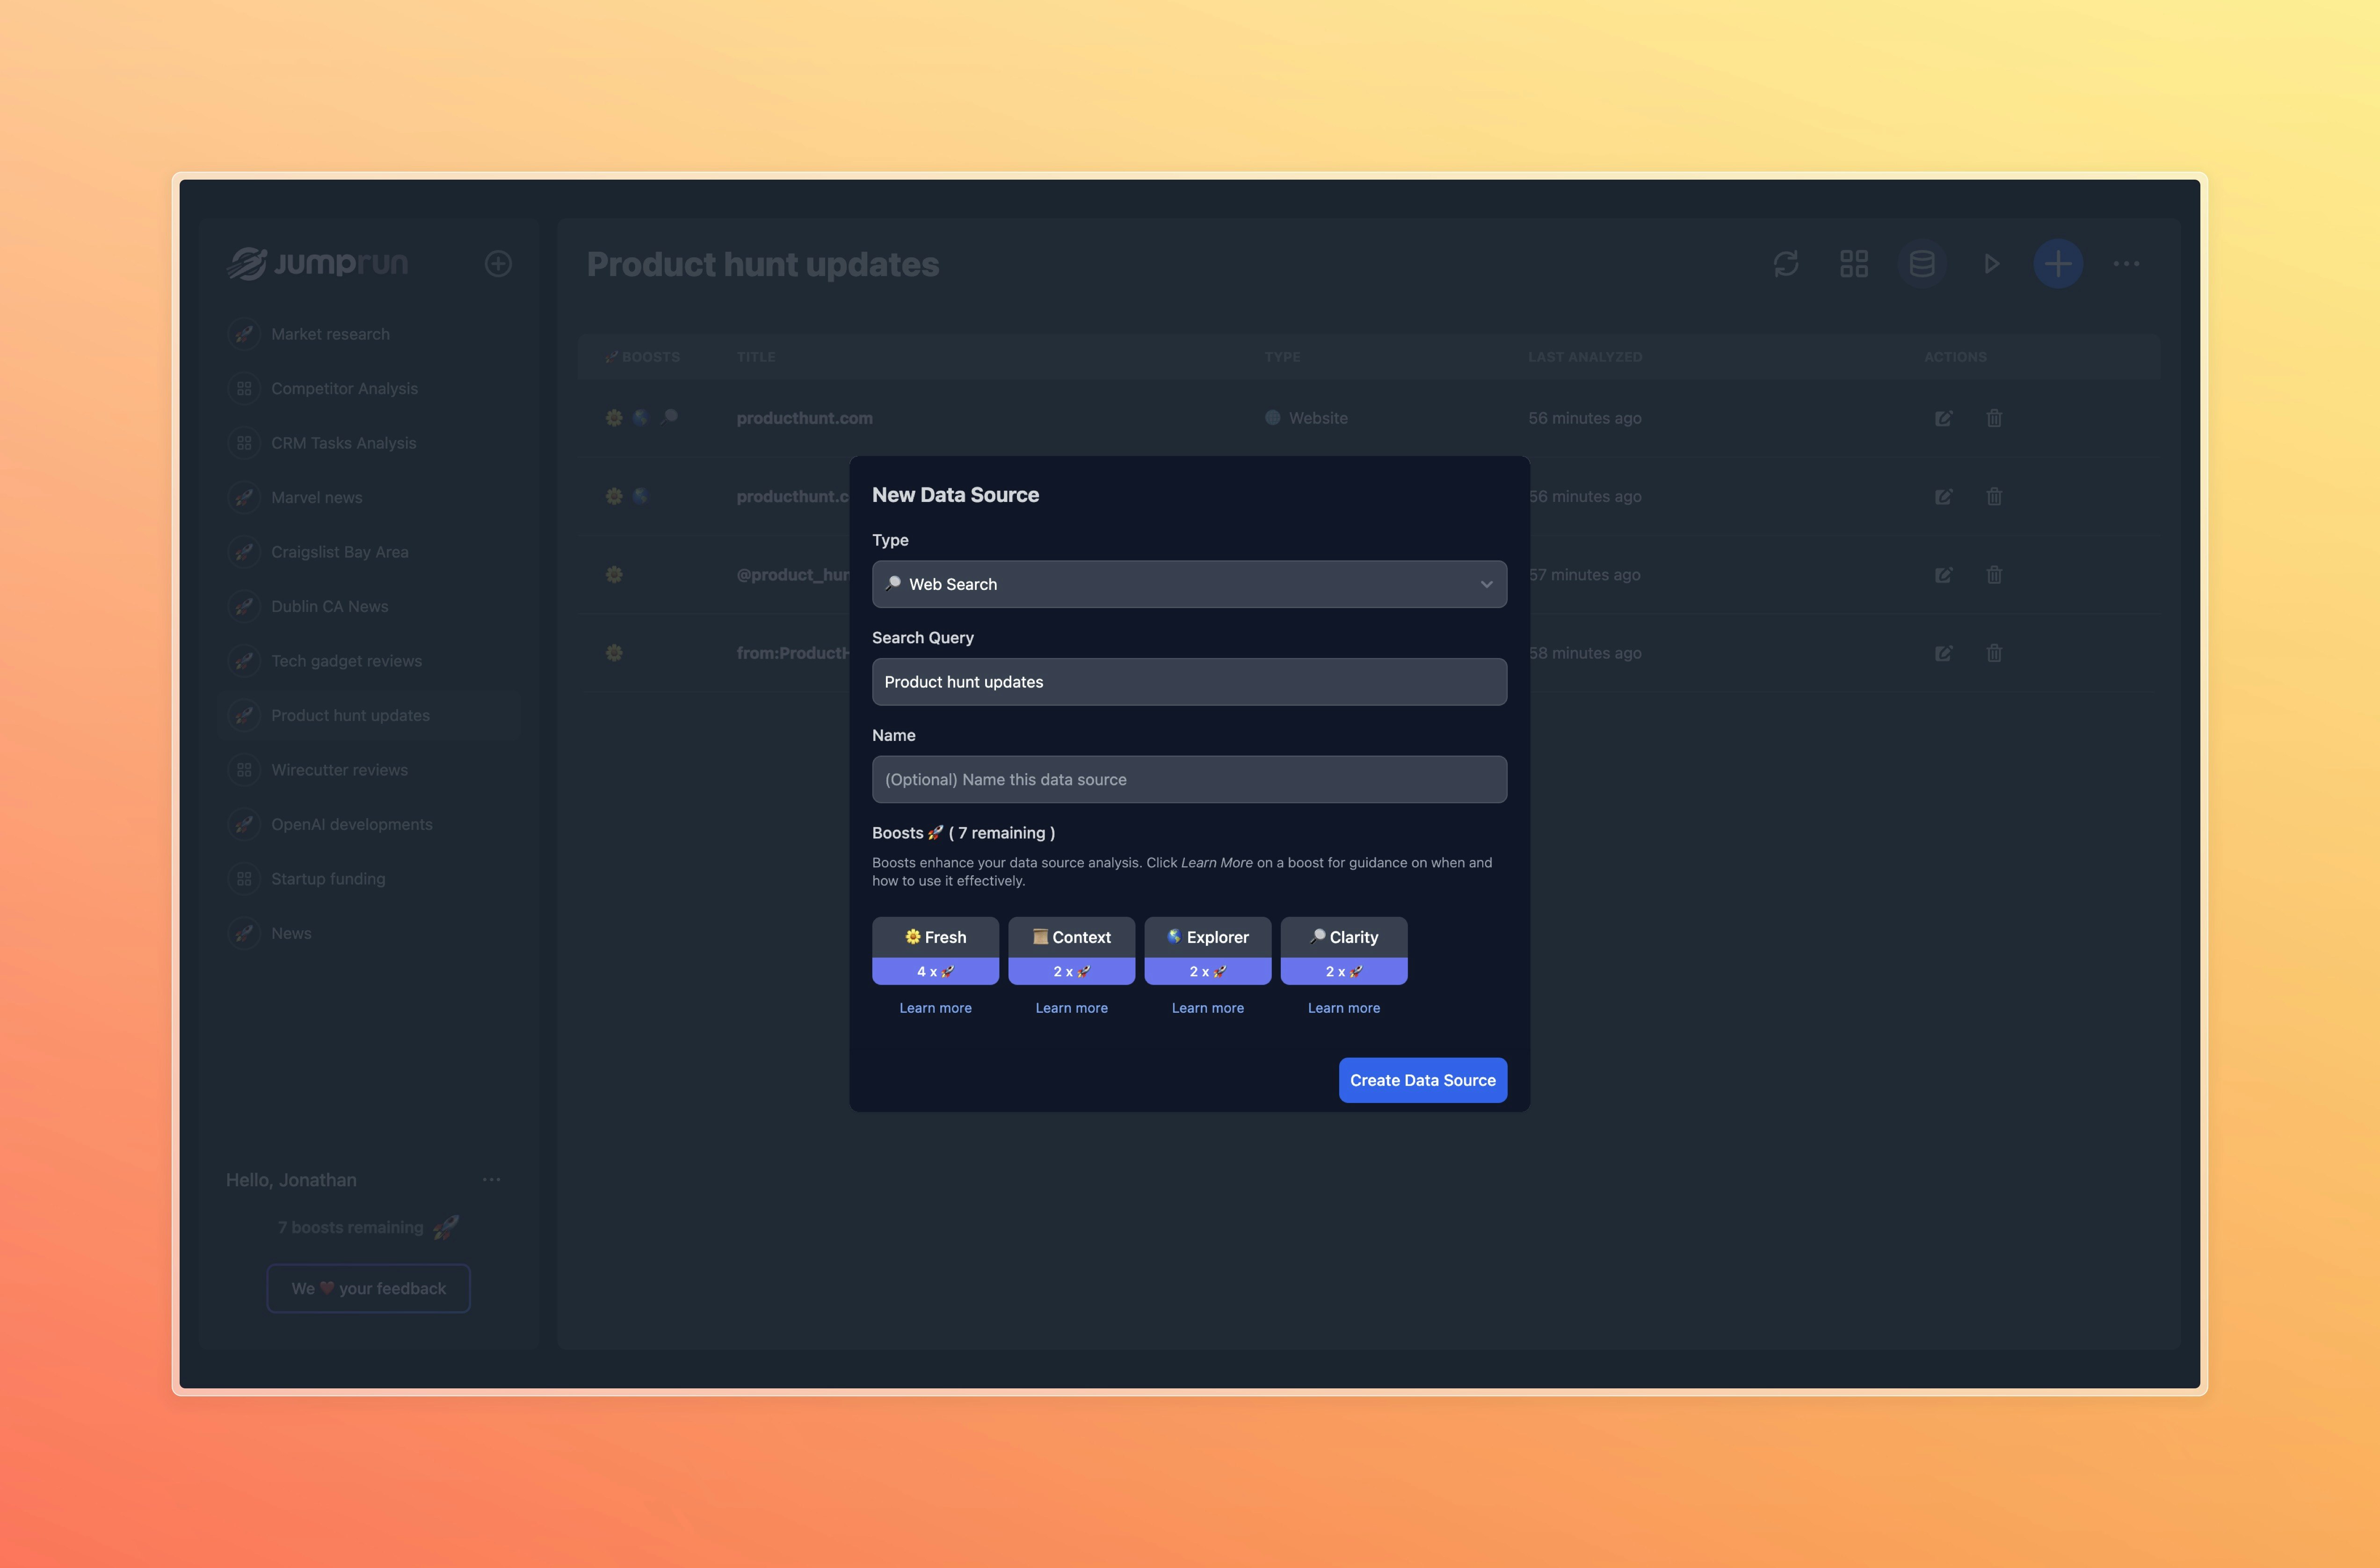The height and width of the screenshot is (1568, 2380).
Task: Open the Type Web Search dropdown
Action: [x=1188, y=584]
